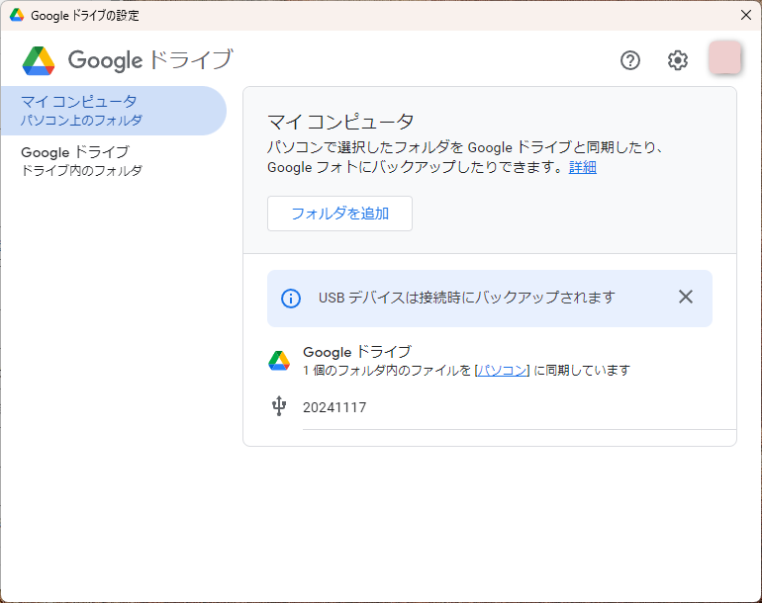Open settings via the gear icon

point(678,60)
